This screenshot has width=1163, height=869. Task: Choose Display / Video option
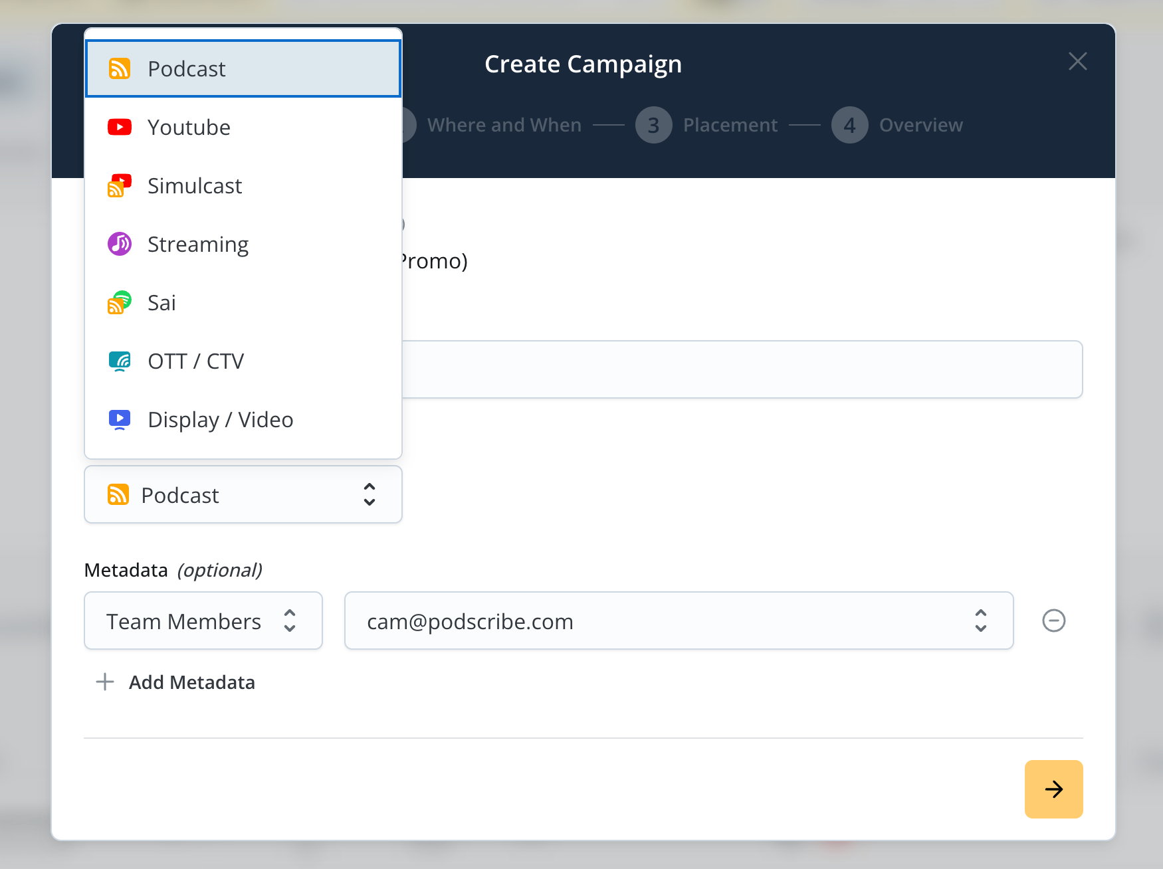pyautogui.click(x=220, y=420)
